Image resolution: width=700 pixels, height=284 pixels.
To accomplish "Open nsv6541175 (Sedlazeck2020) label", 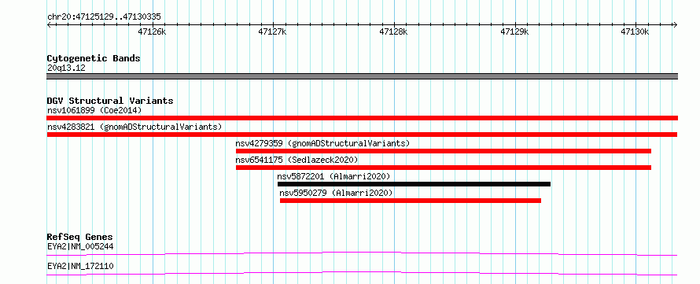I will [297, 160].
